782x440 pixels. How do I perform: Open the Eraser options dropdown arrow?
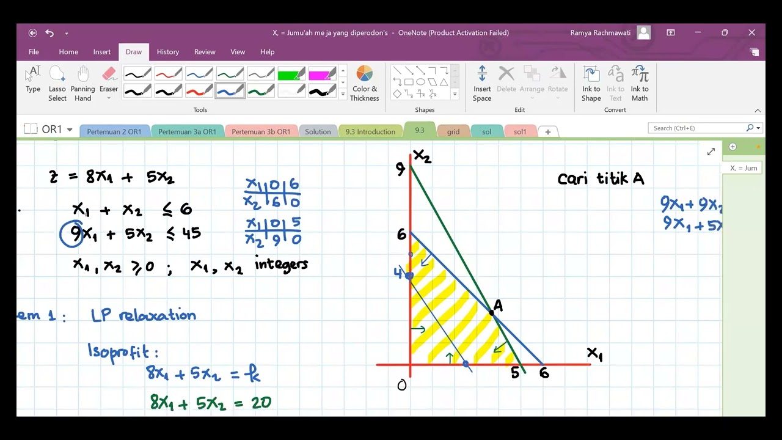pyautogui.click(x=109, y=98)
